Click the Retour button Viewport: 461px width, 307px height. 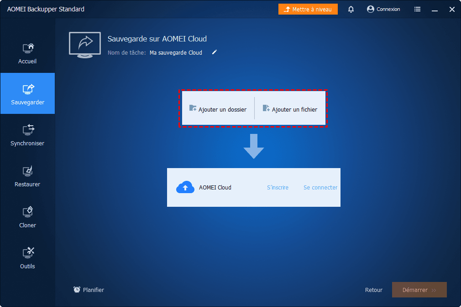point(374,290)
